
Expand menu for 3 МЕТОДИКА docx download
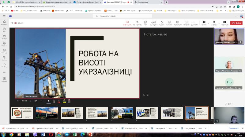click(x=87, y=128)
